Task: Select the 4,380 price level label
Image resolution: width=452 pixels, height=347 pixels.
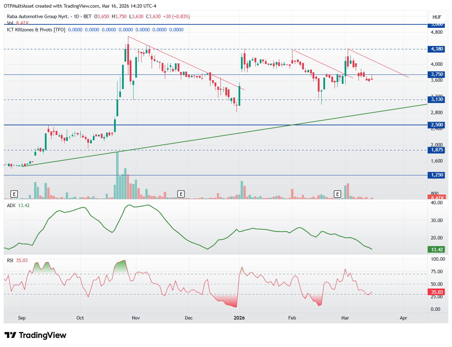Action: tap(437, 49)
